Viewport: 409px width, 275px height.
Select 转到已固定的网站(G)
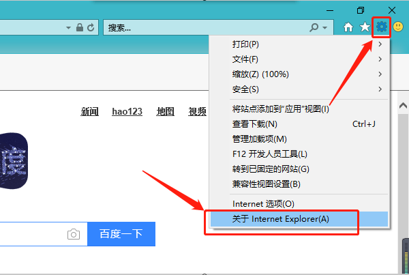click(299, 169)
